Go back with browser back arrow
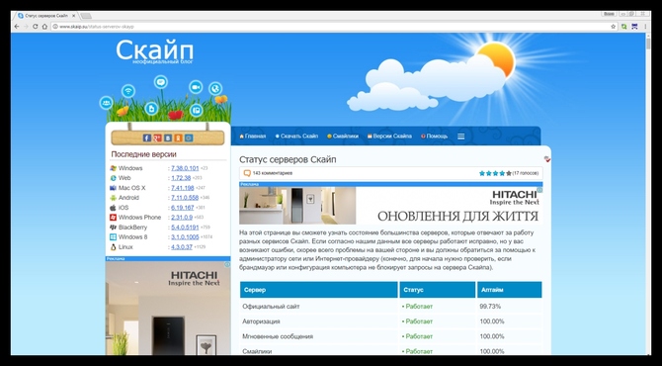662x366 pixels. 17,26
